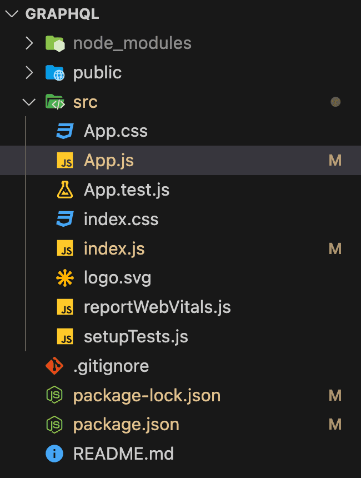
Task: Click the modified dot indicator on src
Action: pyautogui.click(x=335, y=102)
